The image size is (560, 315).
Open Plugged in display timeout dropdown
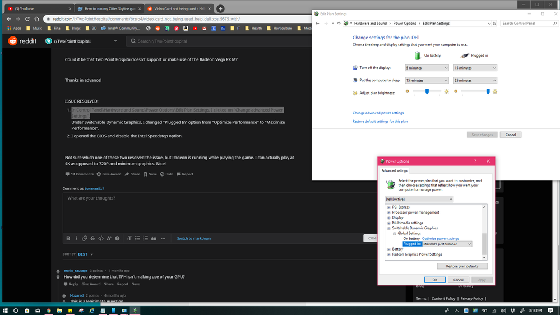pos(475,68)
